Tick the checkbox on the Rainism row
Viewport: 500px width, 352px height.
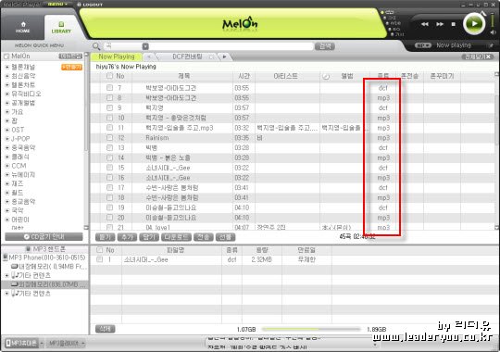109,137
